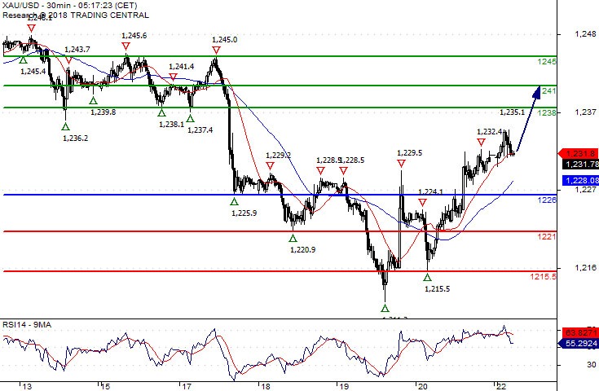Select the RSI14 - 9MA indicator label
Viewport: 599px width, 391px height.
27,325
